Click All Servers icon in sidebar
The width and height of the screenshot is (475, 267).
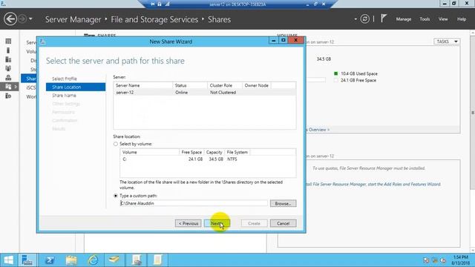[x=8, y=59]
